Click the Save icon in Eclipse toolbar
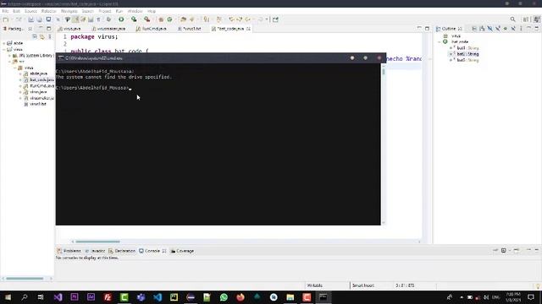Image resolution: width=542 pixels, height=304 pixels. (x=31, y=19)
